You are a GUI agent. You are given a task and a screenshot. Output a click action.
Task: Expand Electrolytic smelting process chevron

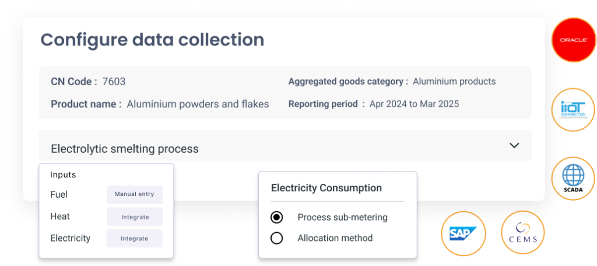(x=514, y=145)
